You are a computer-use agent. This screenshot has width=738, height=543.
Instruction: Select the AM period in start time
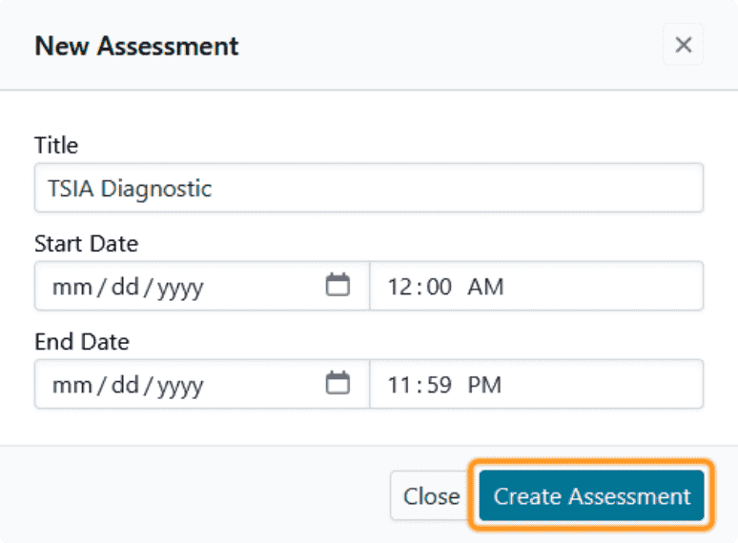click(x=485, y=286)
